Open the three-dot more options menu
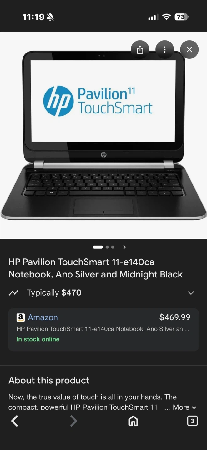 coord(164,49)
